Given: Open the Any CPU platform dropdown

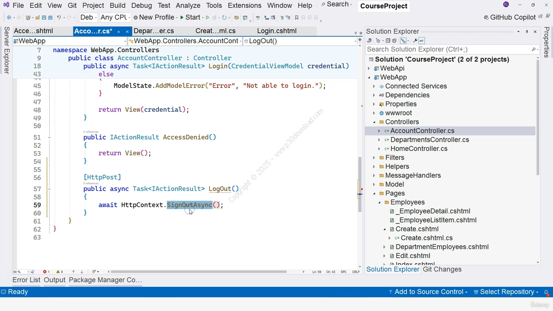Looking at the screenshot, I should coord(115,17).
